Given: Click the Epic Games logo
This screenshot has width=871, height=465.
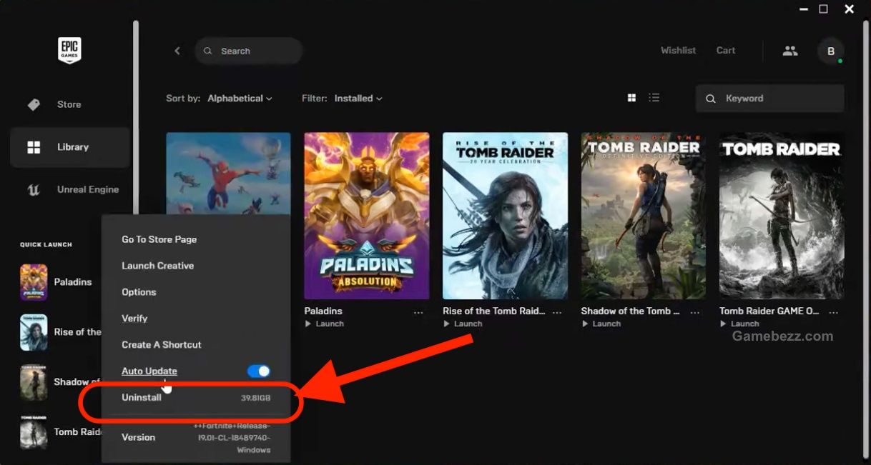Looking at the screenshot, I should [69, 50].
